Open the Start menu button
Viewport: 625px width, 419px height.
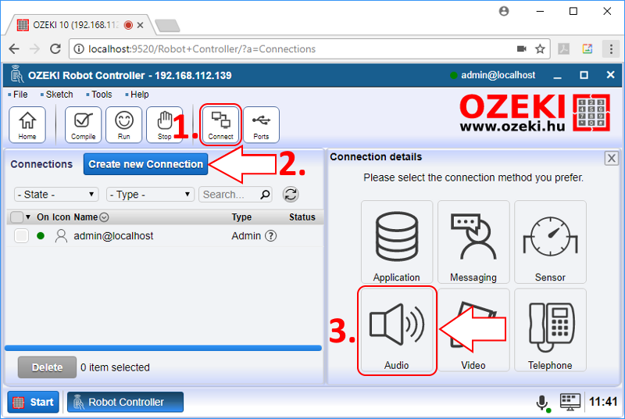click(33, 402)
